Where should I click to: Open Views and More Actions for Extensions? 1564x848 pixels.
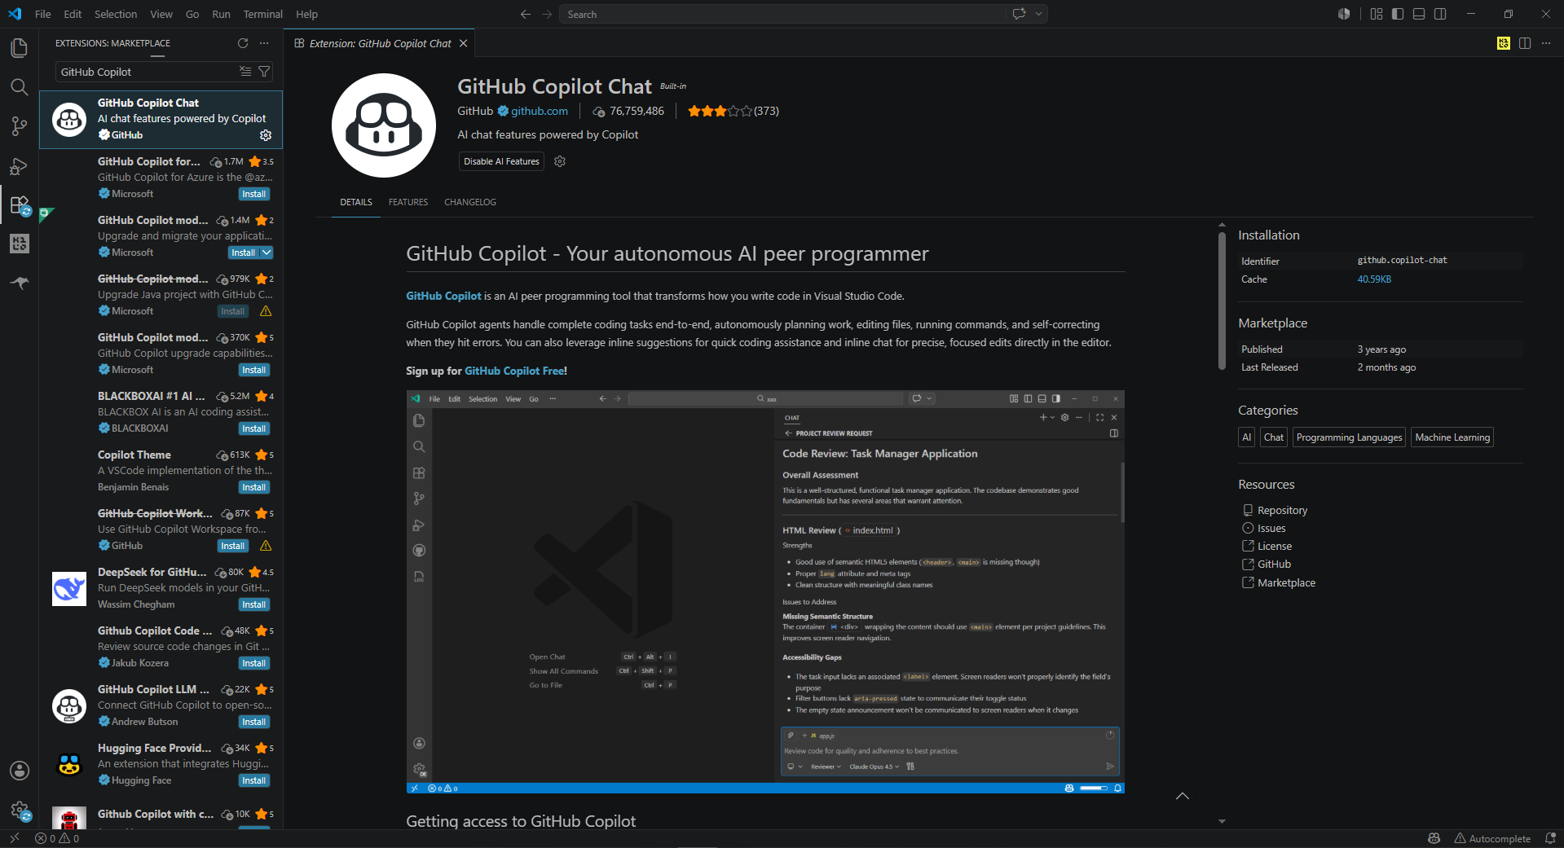(264, 43)
